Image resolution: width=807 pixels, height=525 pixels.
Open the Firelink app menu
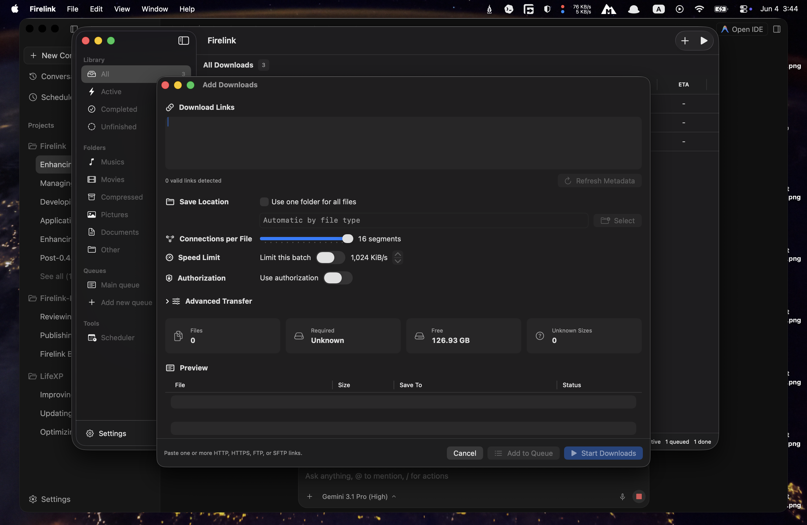[42, 9]
